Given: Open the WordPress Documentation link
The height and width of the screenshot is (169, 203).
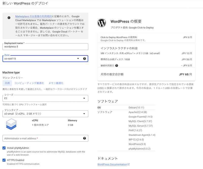Looking at the screenshot, I should click(x=112, y=164).
